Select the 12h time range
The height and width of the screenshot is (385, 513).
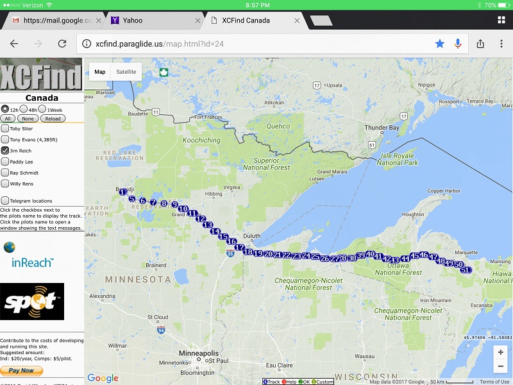[5, 108]
